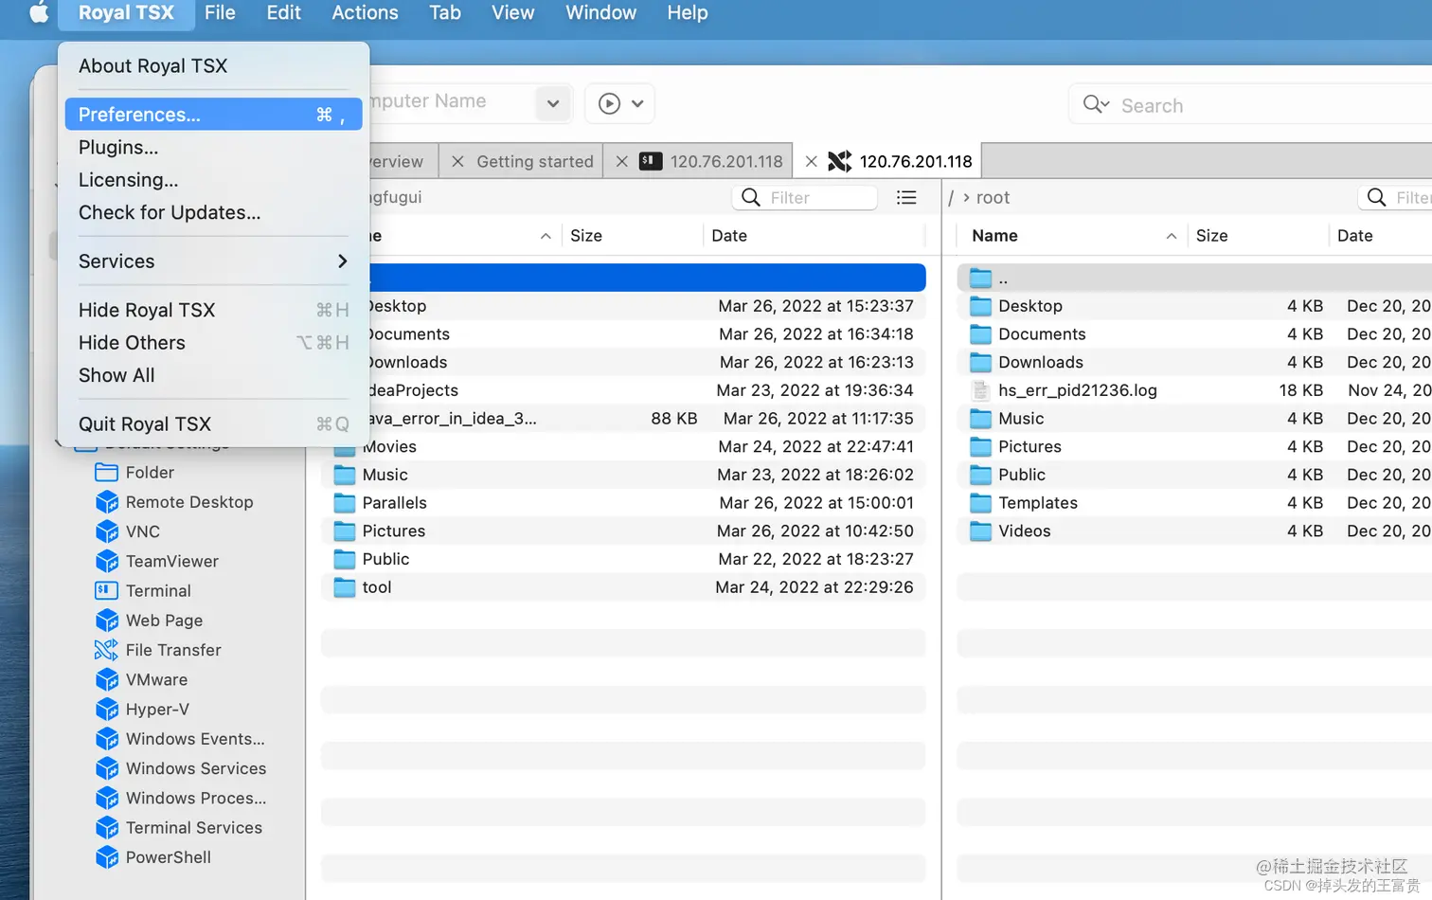This screenshot has width=1432, height=900.
Task: Choose Check for Updates...
Action: tap(213, 213)
